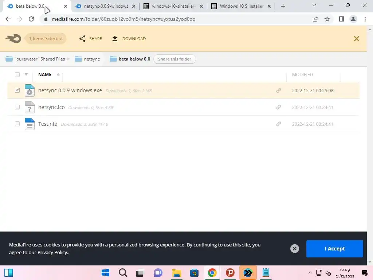Copy link icon for netsync.ico row
Image resolution: width=373 pixels, height=280 pixels.
[279, 108]
